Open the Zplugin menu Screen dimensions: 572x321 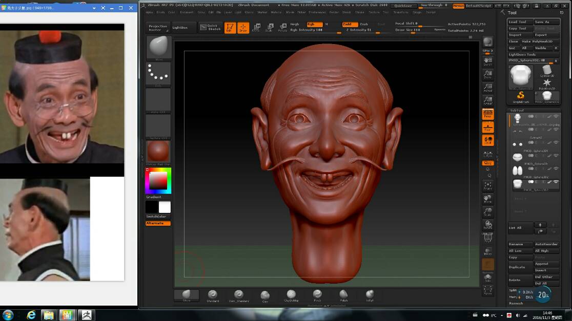(417, 12)
